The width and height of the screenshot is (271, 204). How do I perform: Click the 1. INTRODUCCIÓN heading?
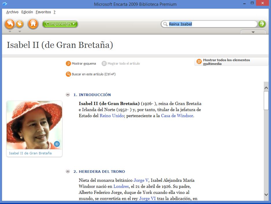pyautogui.click(x=92, y=95)
